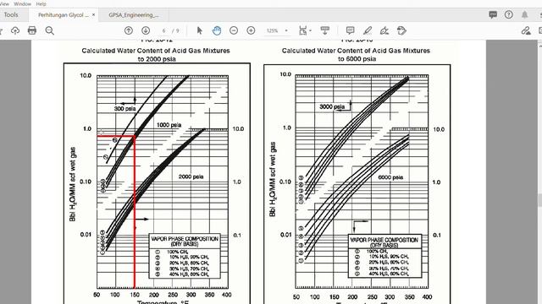Click the 300 psia curve label

point(124,109)
